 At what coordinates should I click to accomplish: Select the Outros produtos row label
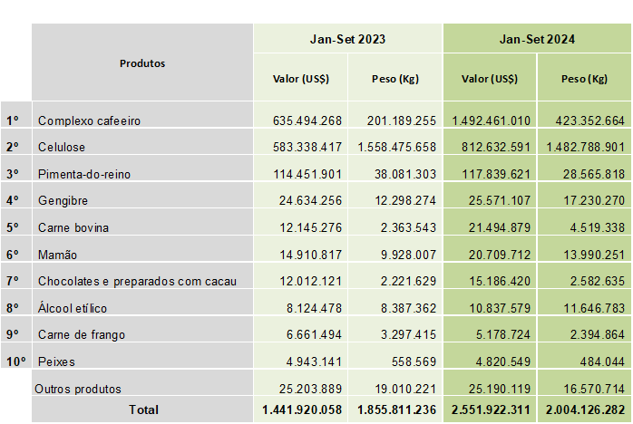(77, 389)
